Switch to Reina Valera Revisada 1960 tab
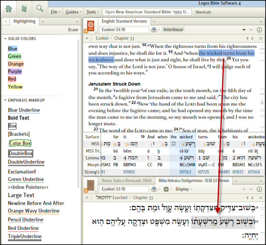The height and width of the screenshot is (245, 266). pyautogui.click(x=126, y=180)
